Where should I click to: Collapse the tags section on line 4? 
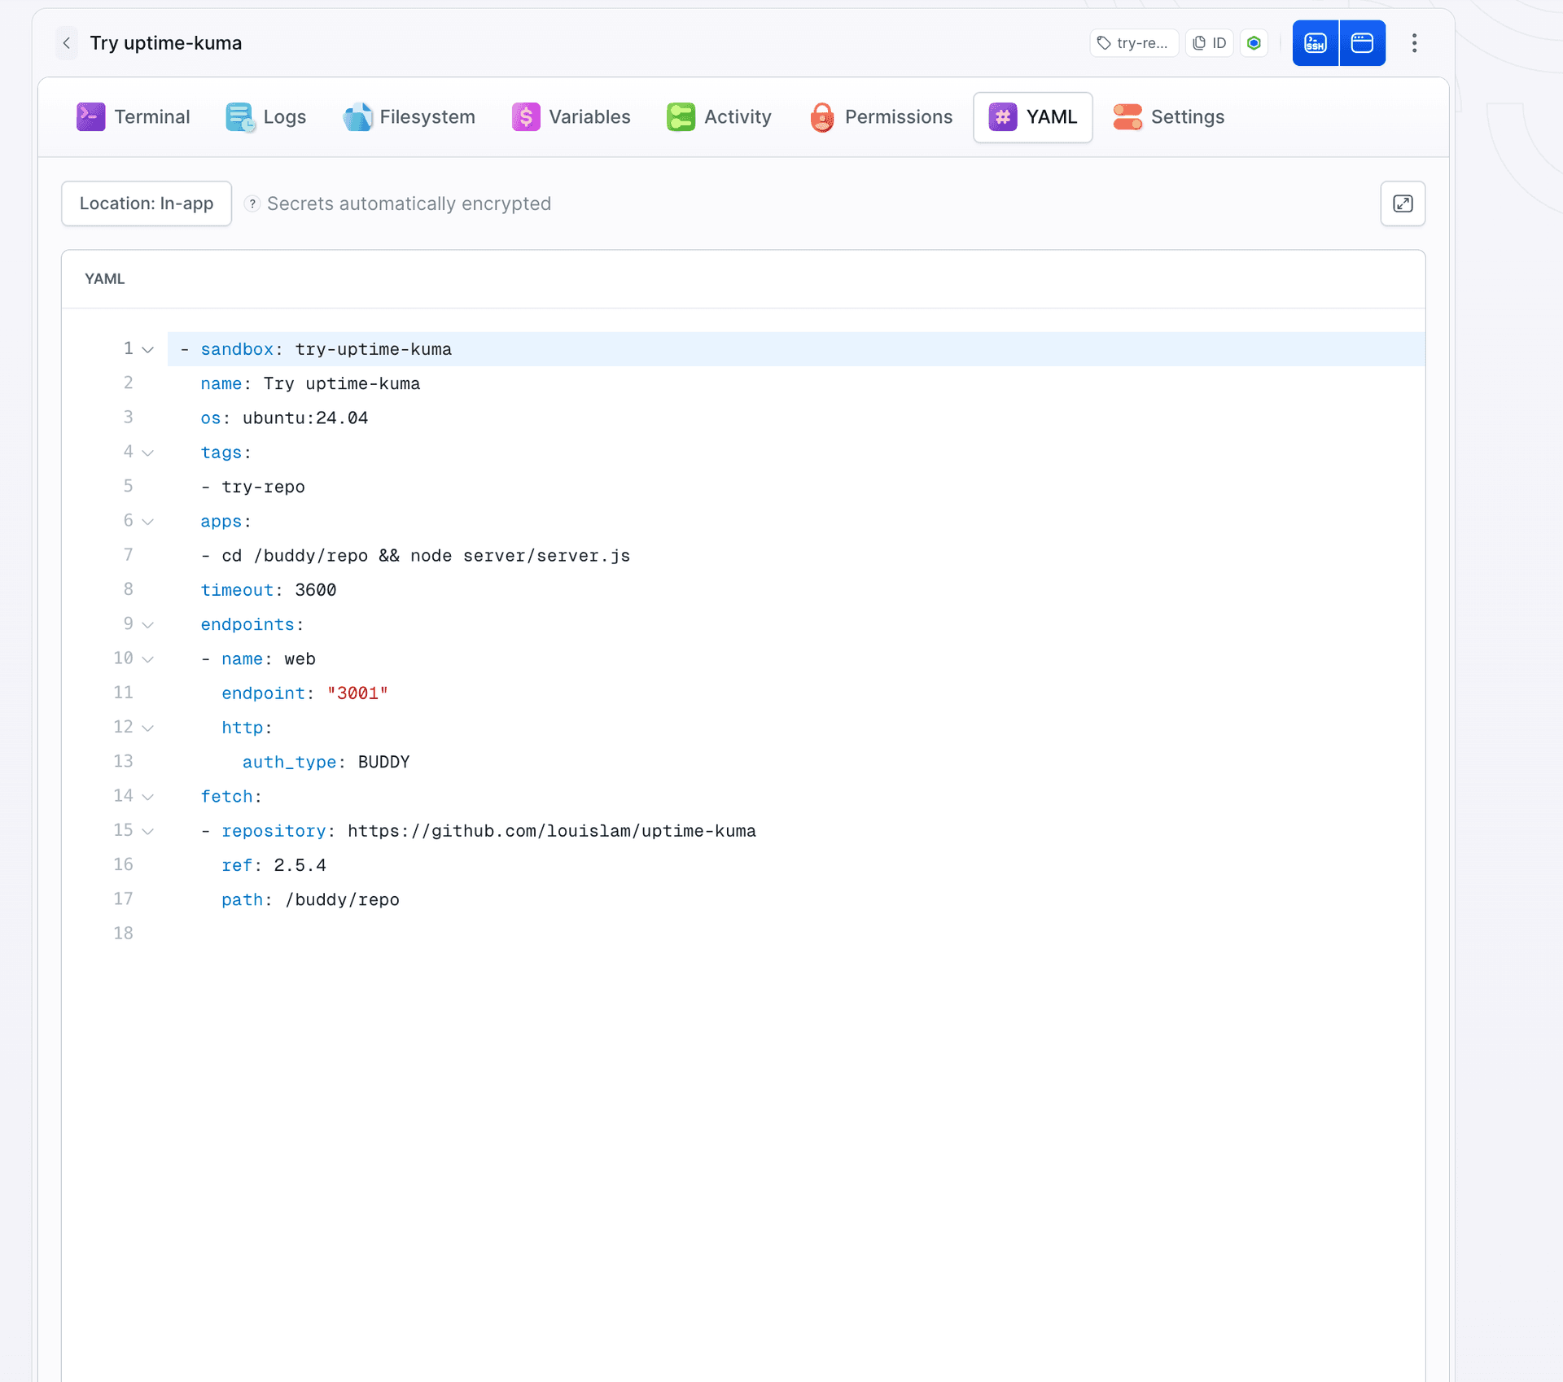click(x=147, y=453)
